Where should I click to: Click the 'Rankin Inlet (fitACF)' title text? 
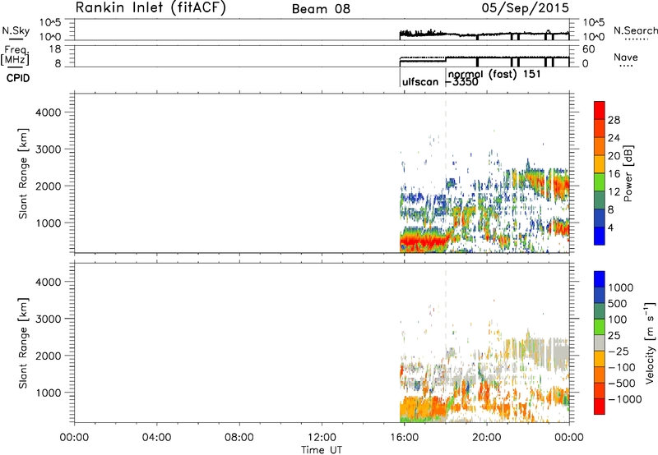point(151,7)
